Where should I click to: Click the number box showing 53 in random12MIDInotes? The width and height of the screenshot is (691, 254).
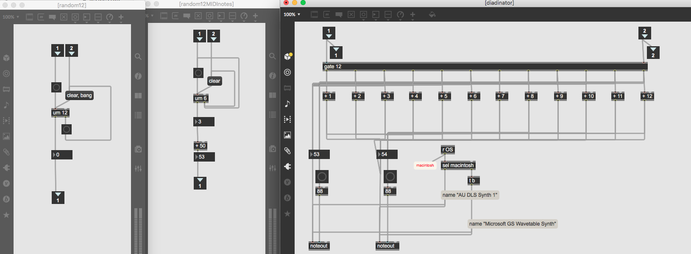(204, 157)
